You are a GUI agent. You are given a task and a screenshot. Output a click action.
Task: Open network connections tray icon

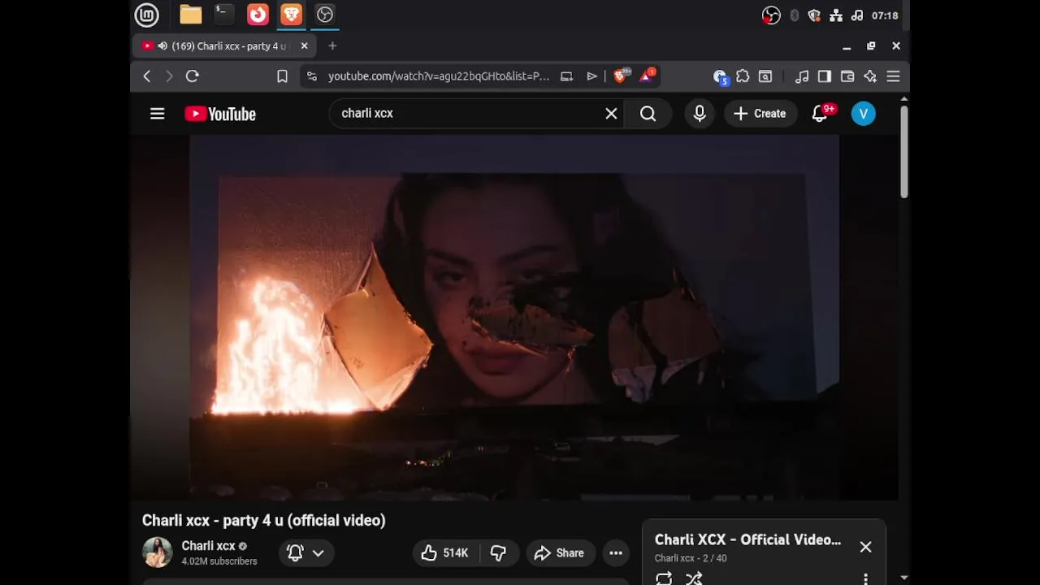tap(835, 15)
